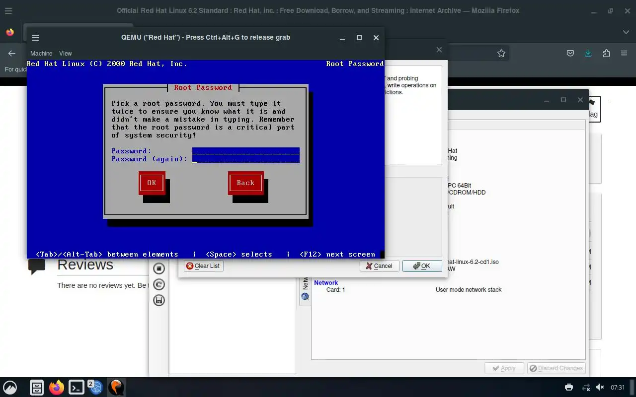Open the Machine menu in QEMU

41,53
